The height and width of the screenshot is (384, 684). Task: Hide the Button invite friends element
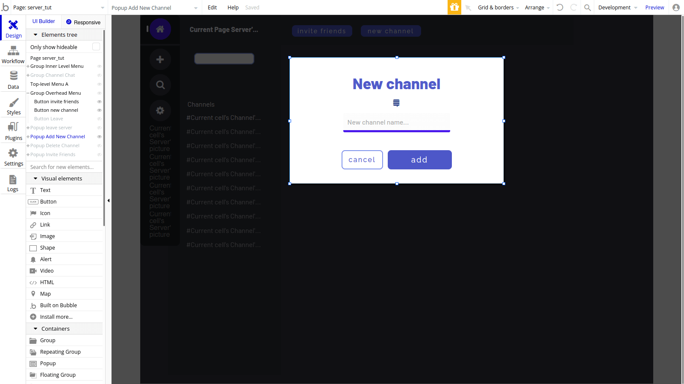[99, 102]
